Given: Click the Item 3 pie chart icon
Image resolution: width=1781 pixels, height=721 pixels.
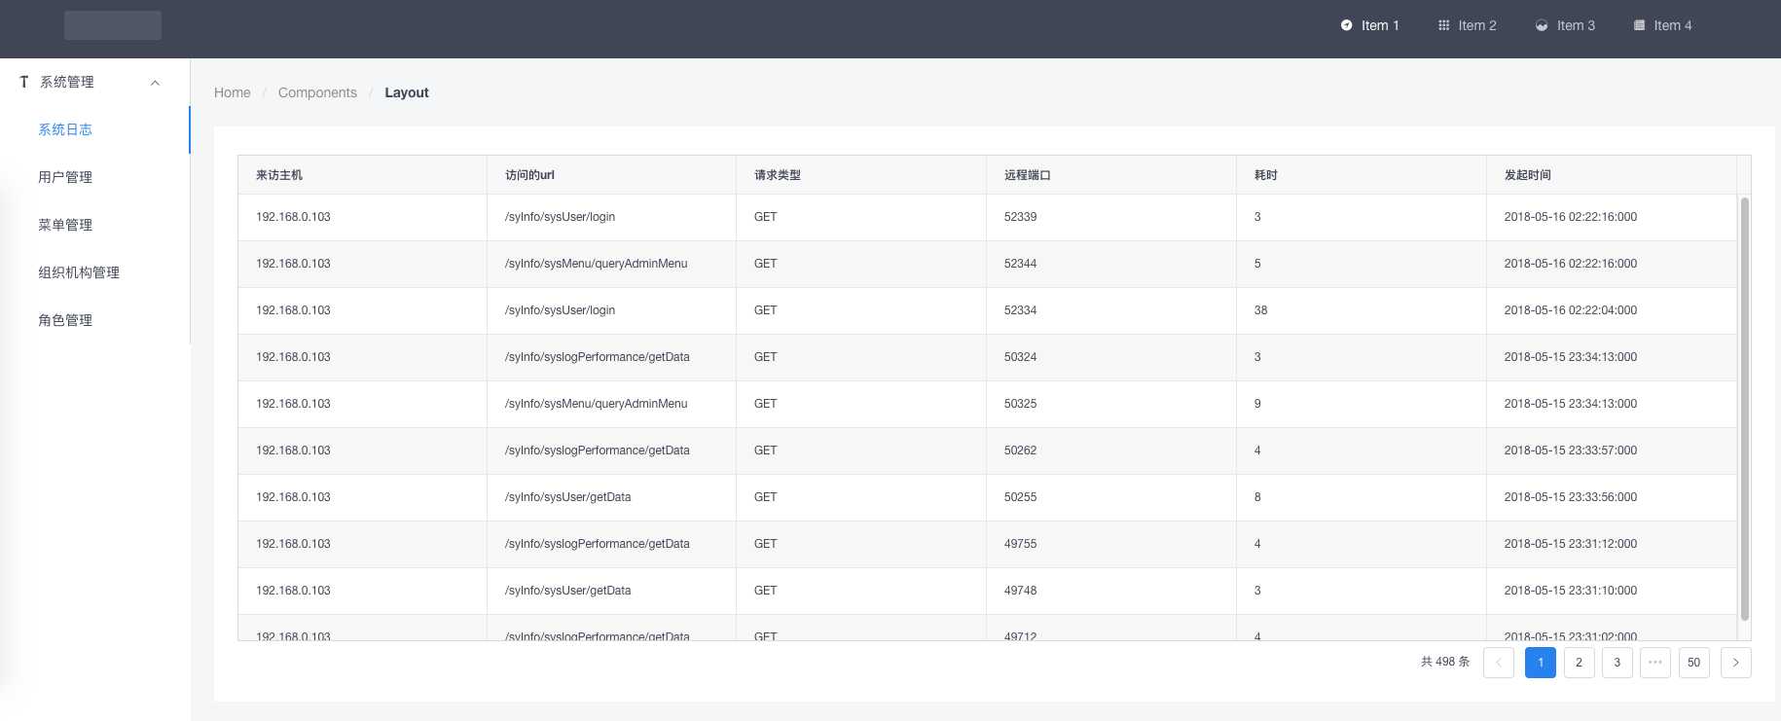Looking at the screenshot, I should (1542, 25).
